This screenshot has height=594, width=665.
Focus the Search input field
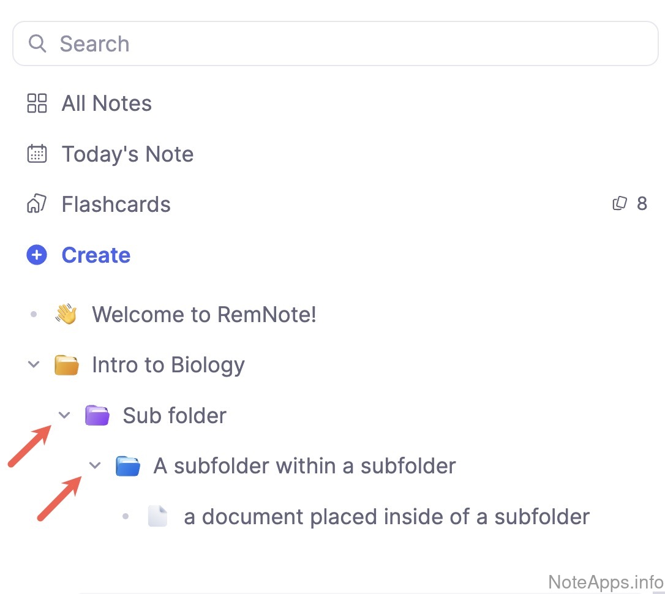[343, 43]
